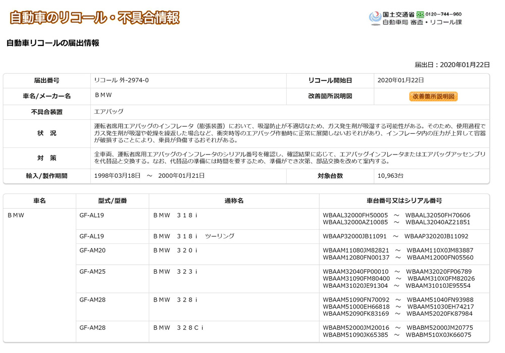Select serial WBAAM32020FP06789
505x353 pixels.
click(x=439, y=272)
